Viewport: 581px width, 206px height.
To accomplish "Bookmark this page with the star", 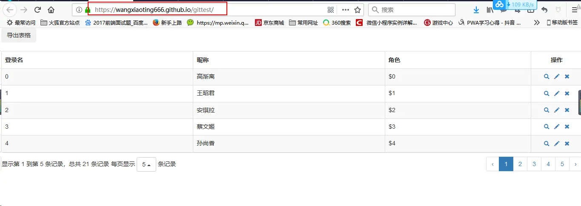I will pyautogui.click(x=358, y=10).
